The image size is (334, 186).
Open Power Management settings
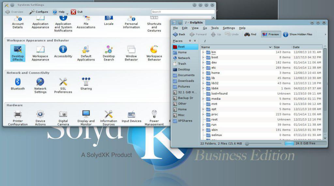click(154, 118)
